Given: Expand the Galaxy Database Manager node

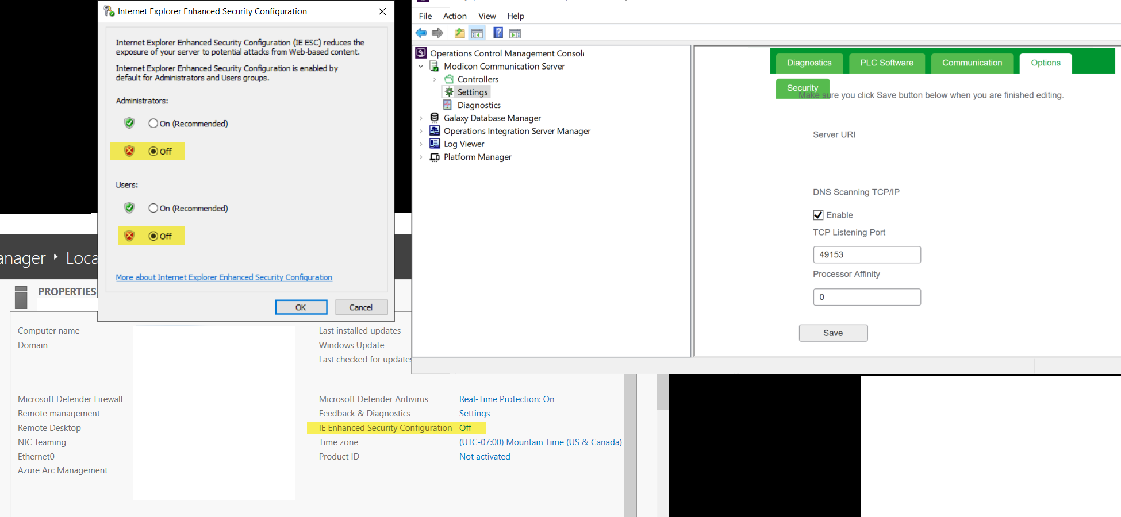Looking at the screenshot, I should click(x=421, y=118).
